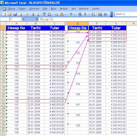Open the Biçim menu
This screenshot has height=136, width=137.
coord(53,9)
